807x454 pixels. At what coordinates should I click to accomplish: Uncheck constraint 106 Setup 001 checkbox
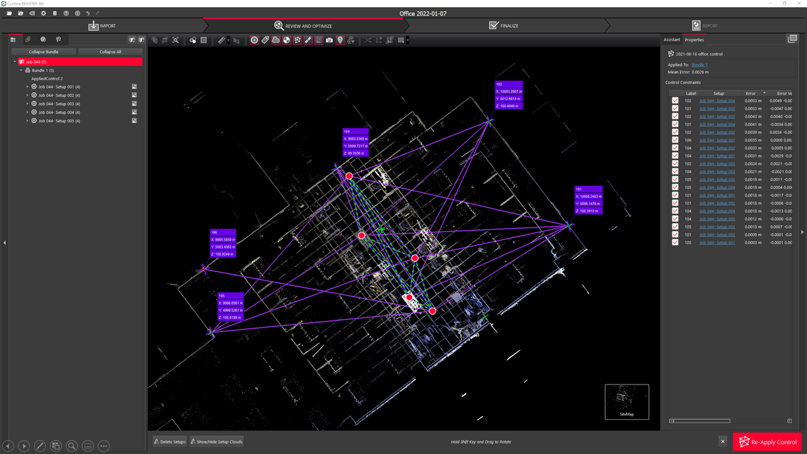675,140
